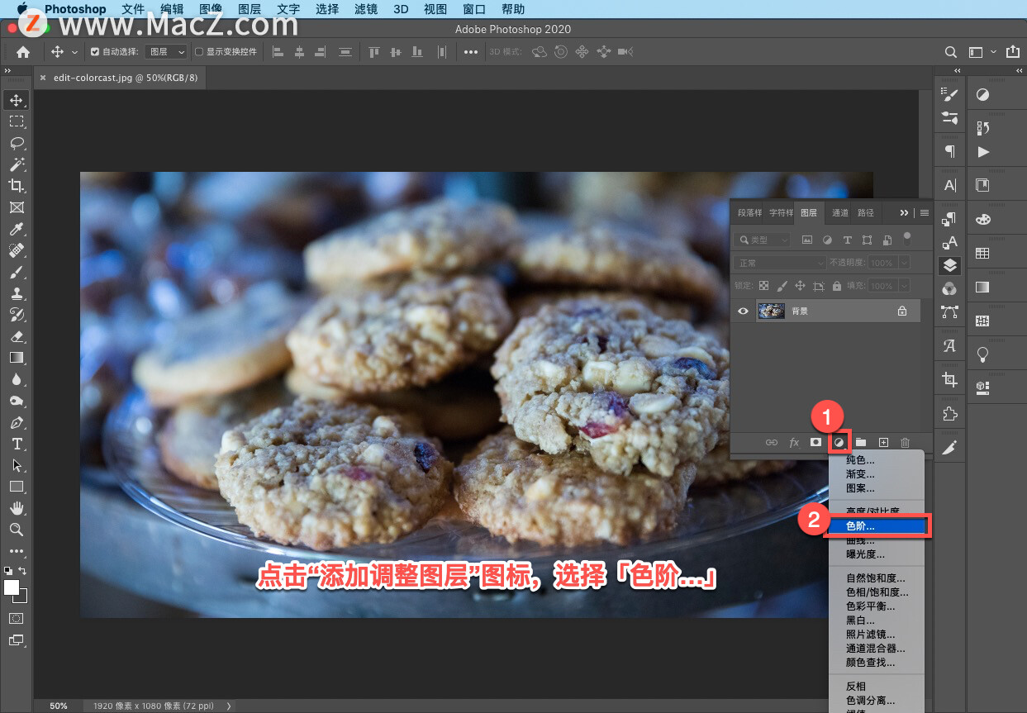Select the Magic Wand tool
The height and width of the screenshot is (713, 1027).
(16, 164)
